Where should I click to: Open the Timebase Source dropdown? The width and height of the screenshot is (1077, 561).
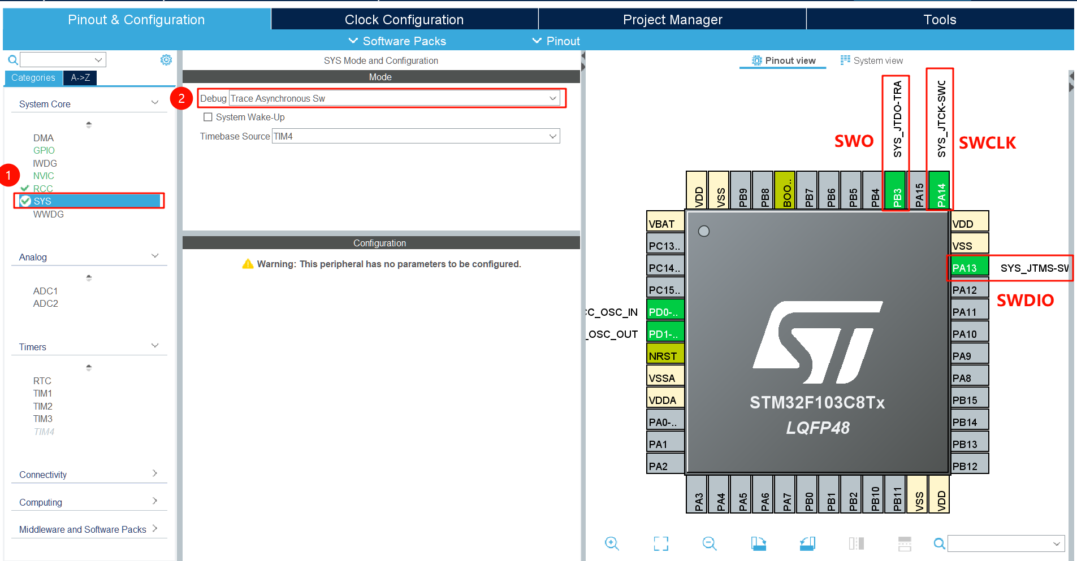click(416, 136)
